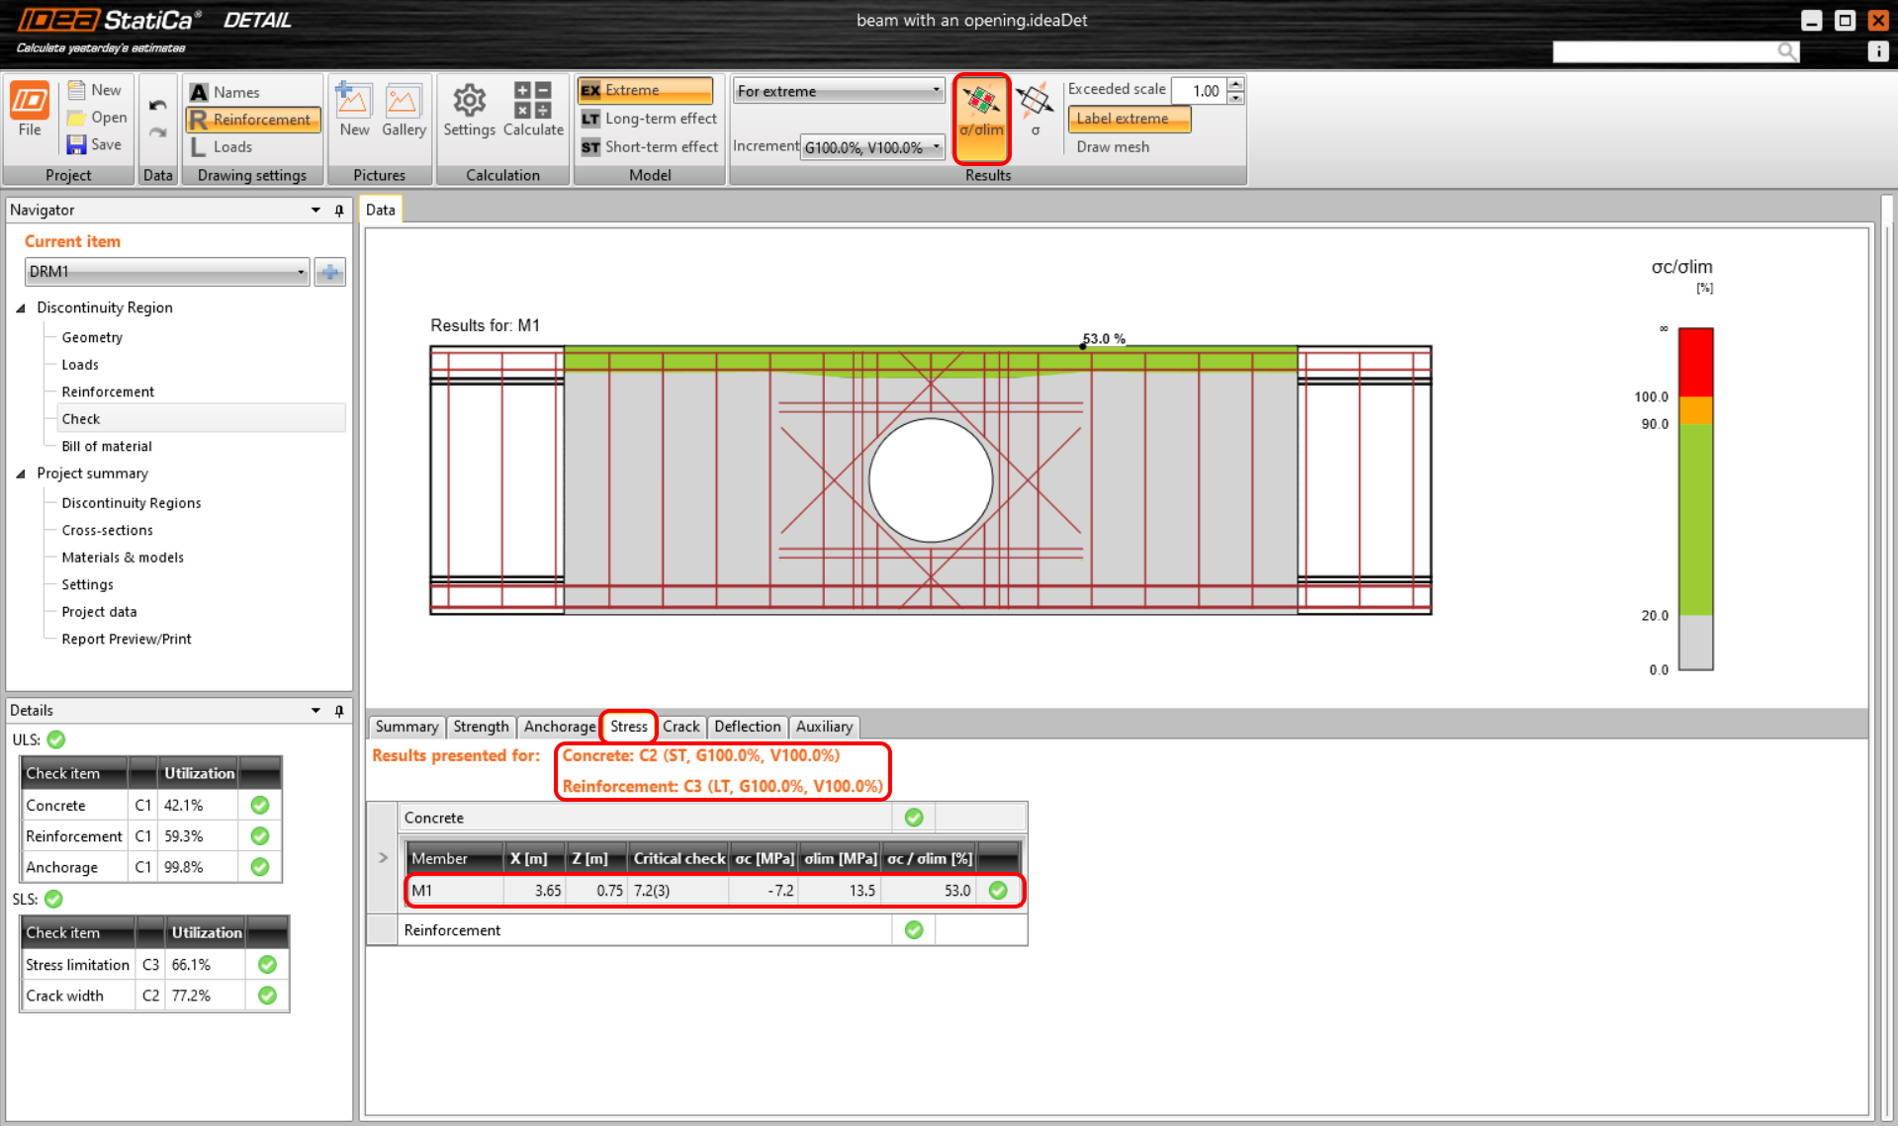This screenshot has width=1898, height=1126.
Task: Collapse the Discontinuity Region tree node
Action: pyautogui.click(x=21, y=307)
